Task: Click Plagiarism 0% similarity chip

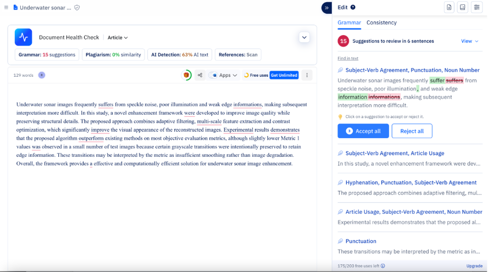Action: point(113,55)
